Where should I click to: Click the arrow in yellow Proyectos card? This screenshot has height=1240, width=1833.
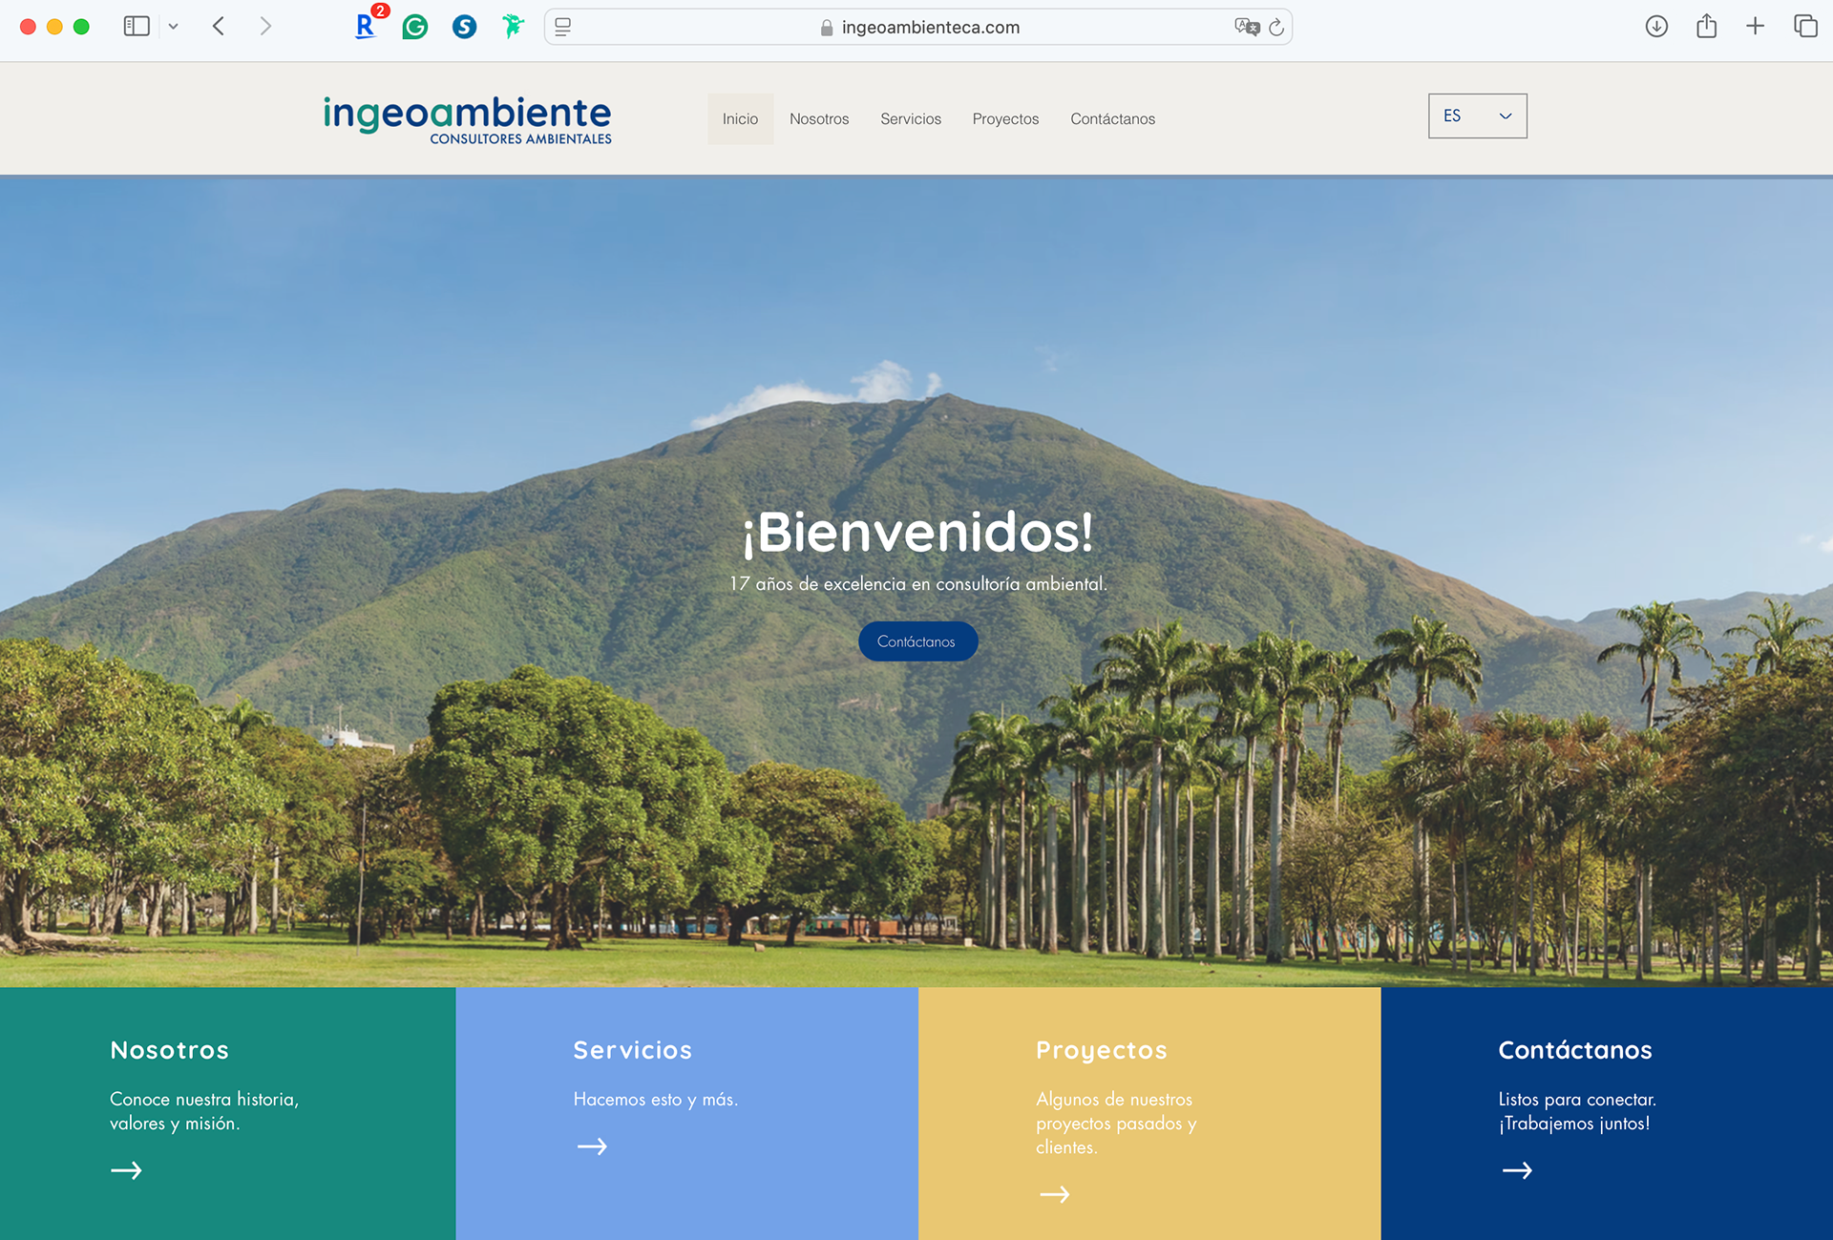[x=1054, y=1194]
